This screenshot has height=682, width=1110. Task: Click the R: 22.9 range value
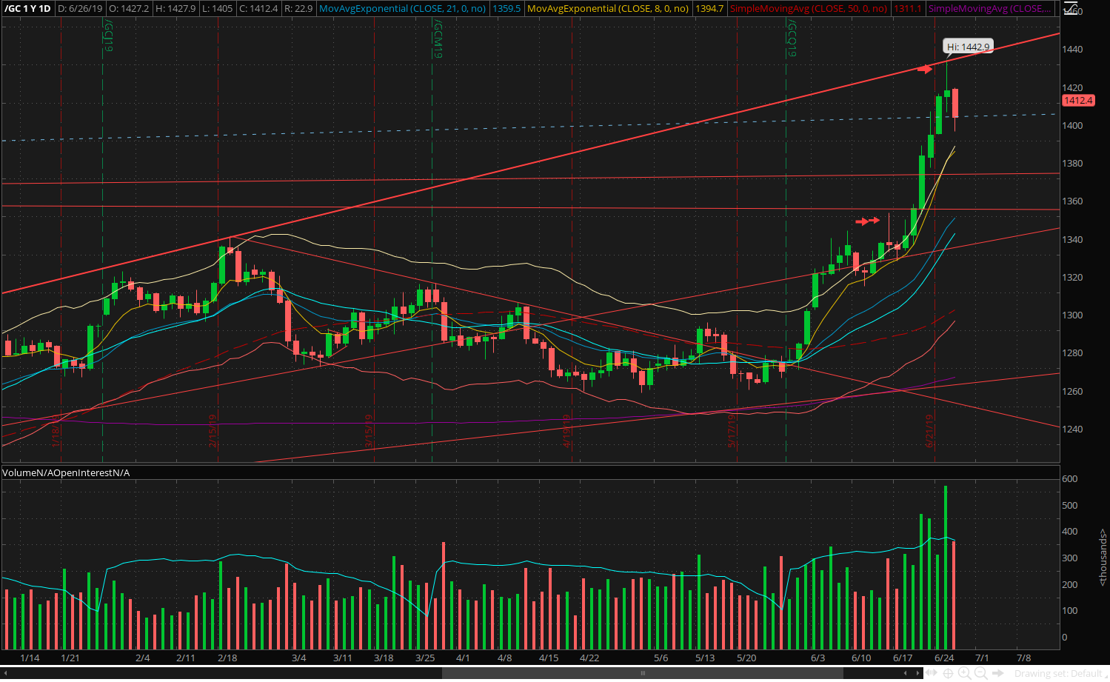298,9
